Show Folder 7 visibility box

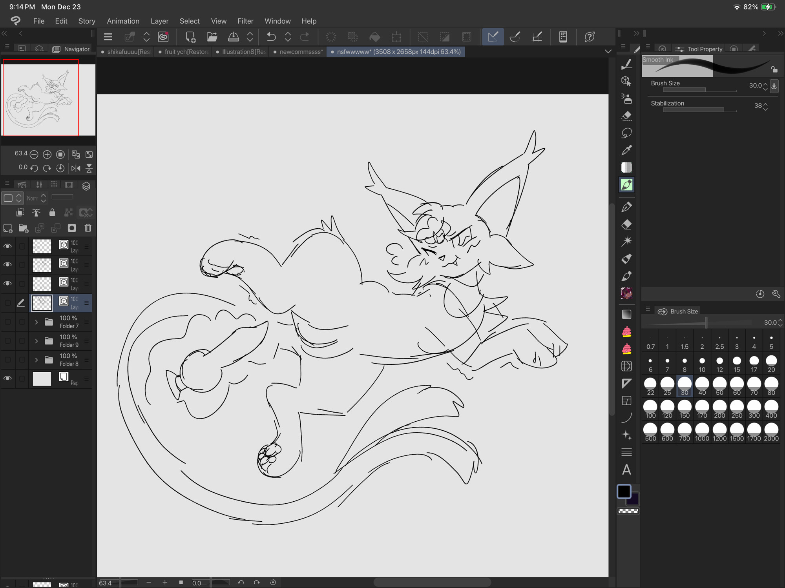coord(7,322)
